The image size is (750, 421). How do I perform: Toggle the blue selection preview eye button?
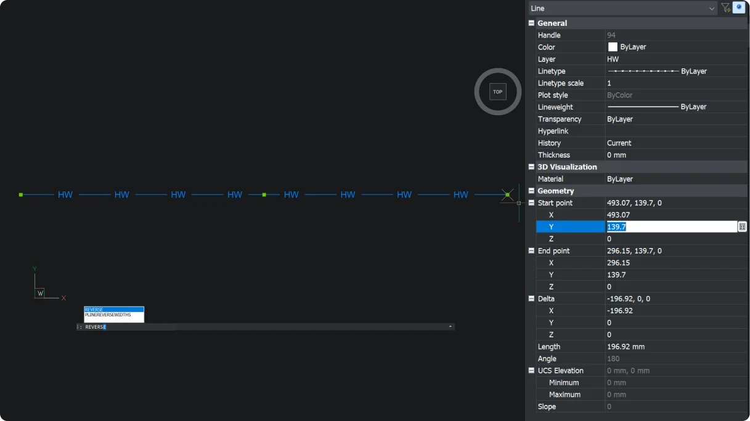pos(738,8)
